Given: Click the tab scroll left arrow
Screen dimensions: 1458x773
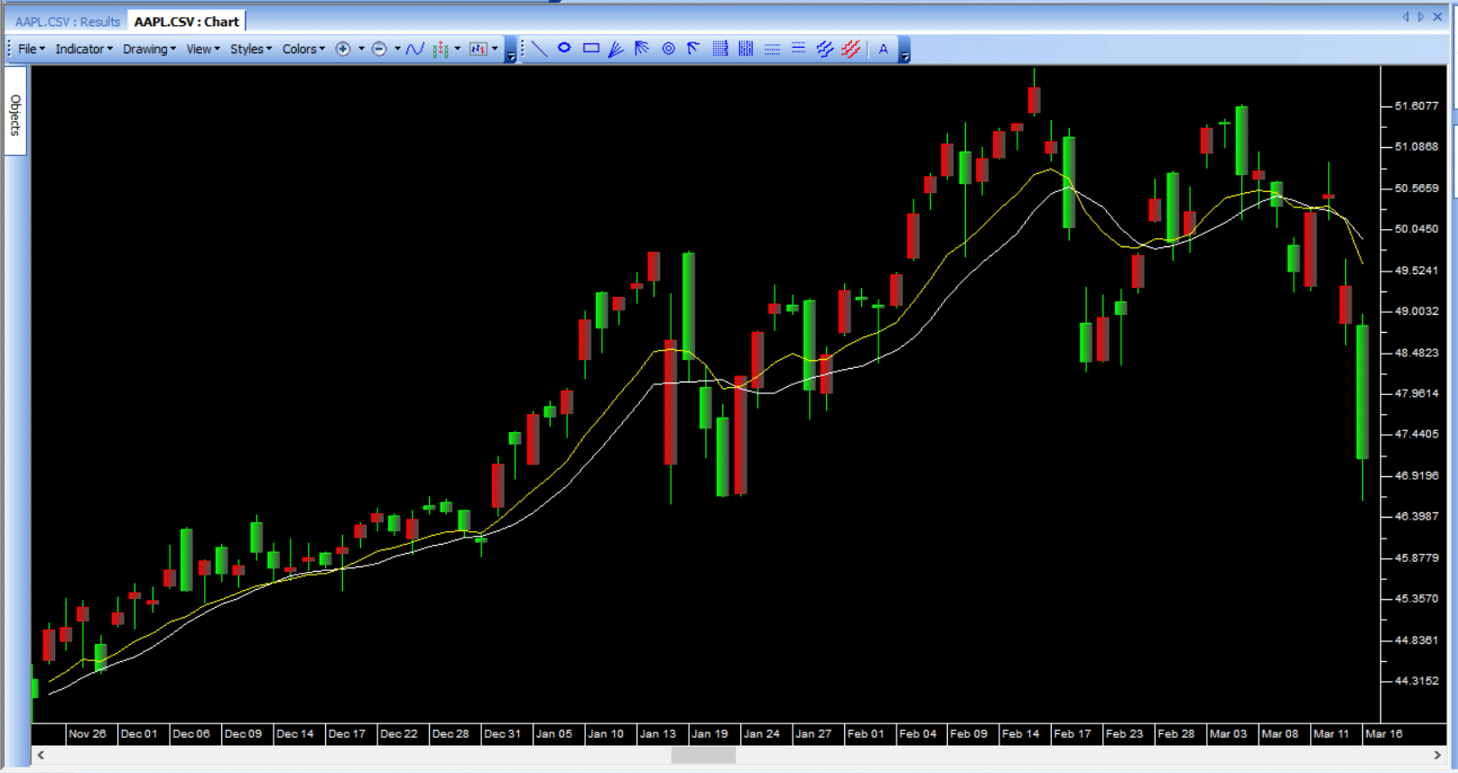Looking at the screenshot, I should (1405, 16).
